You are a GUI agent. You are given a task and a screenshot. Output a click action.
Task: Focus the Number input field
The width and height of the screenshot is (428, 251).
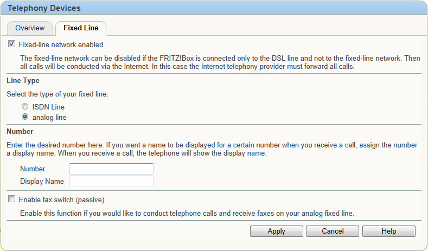[111, 169]
